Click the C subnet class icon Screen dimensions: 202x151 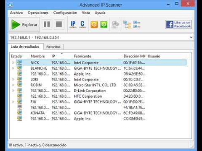pyautogui.click(x=82, y=24)
